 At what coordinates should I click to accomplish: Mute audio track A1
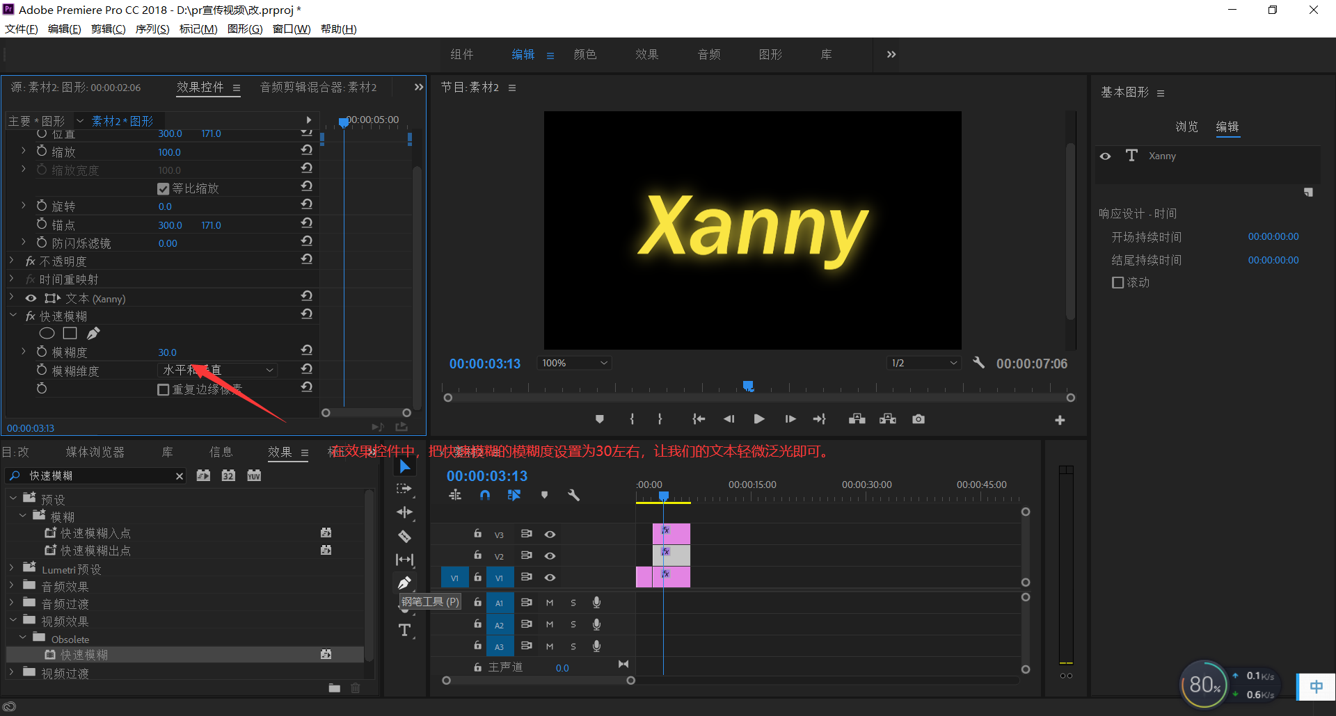point(550,603)
